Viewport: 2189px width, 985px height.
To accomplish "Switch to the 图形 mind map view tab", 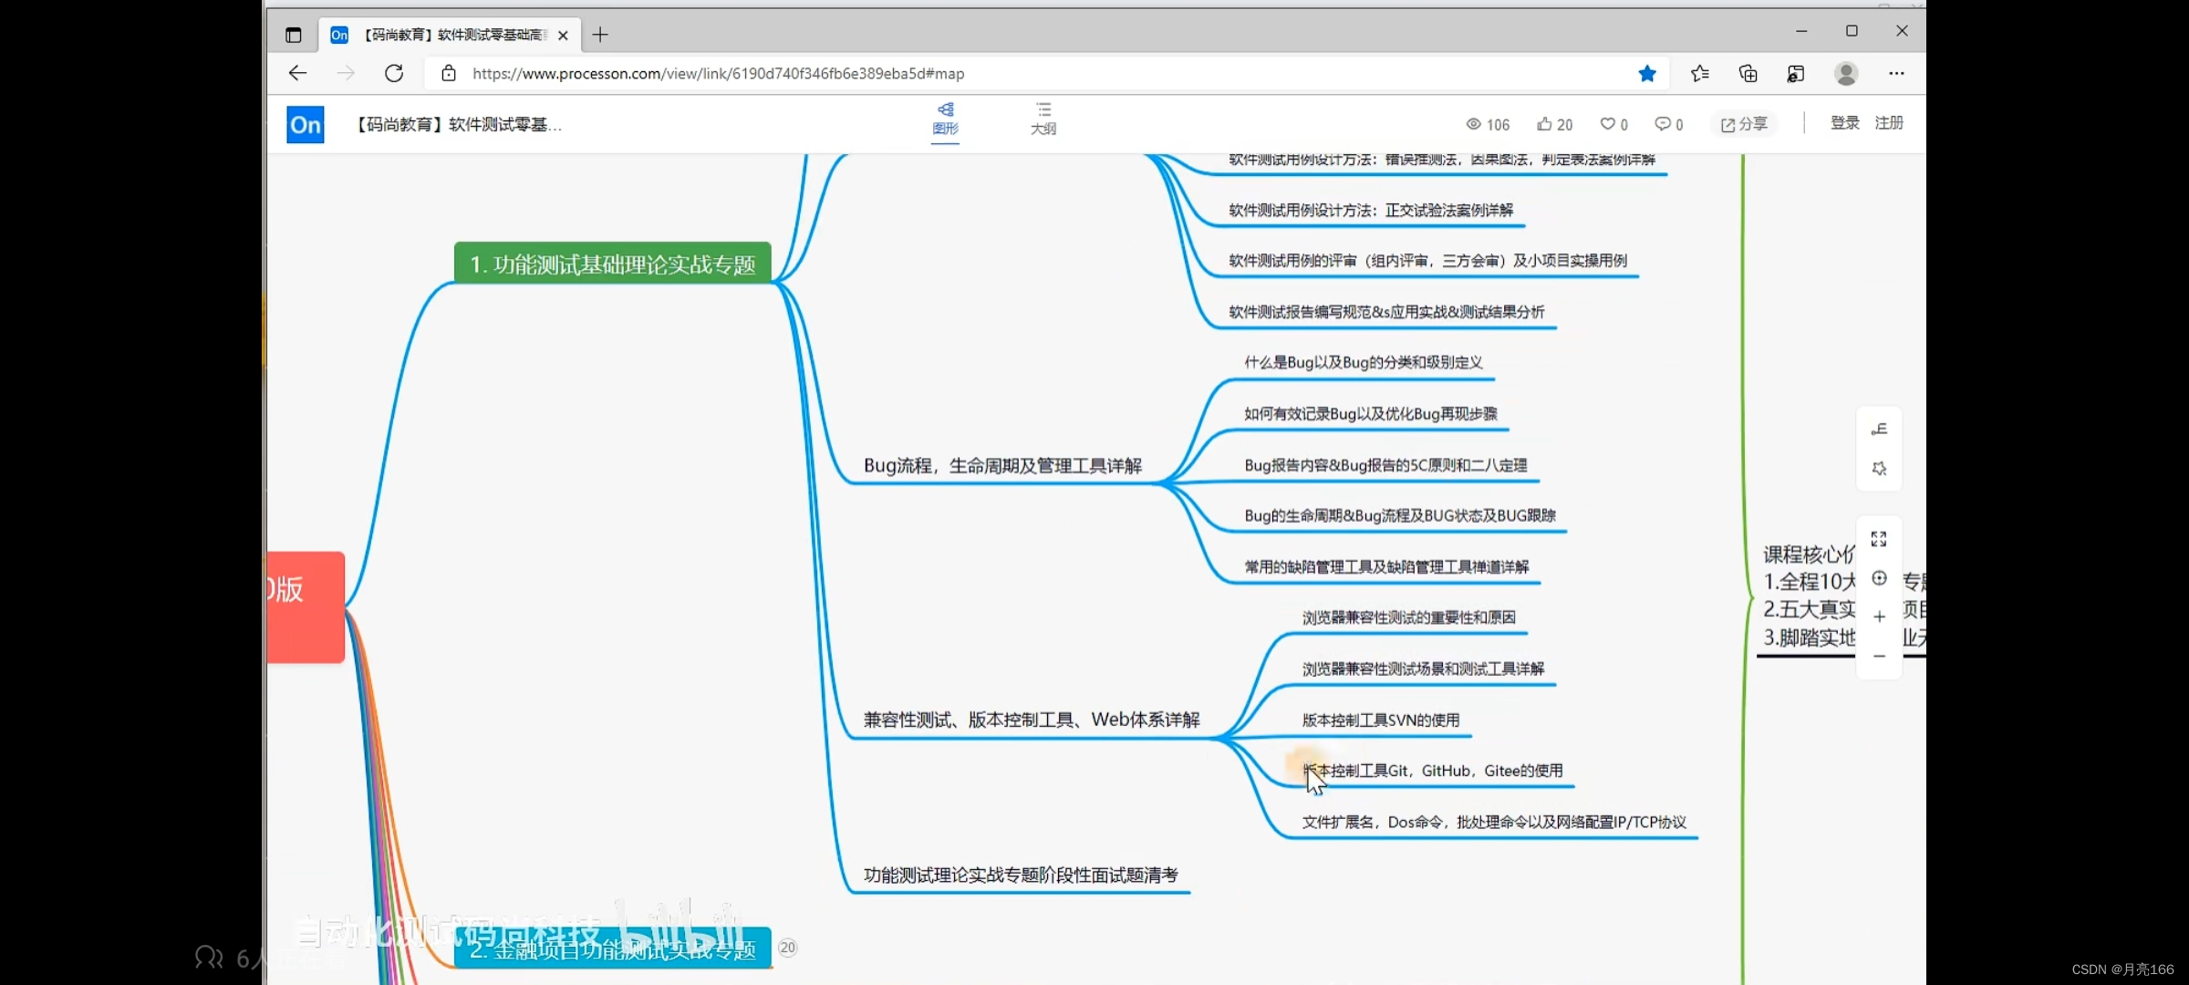I will pyautogui.click(x=945, y=119).
